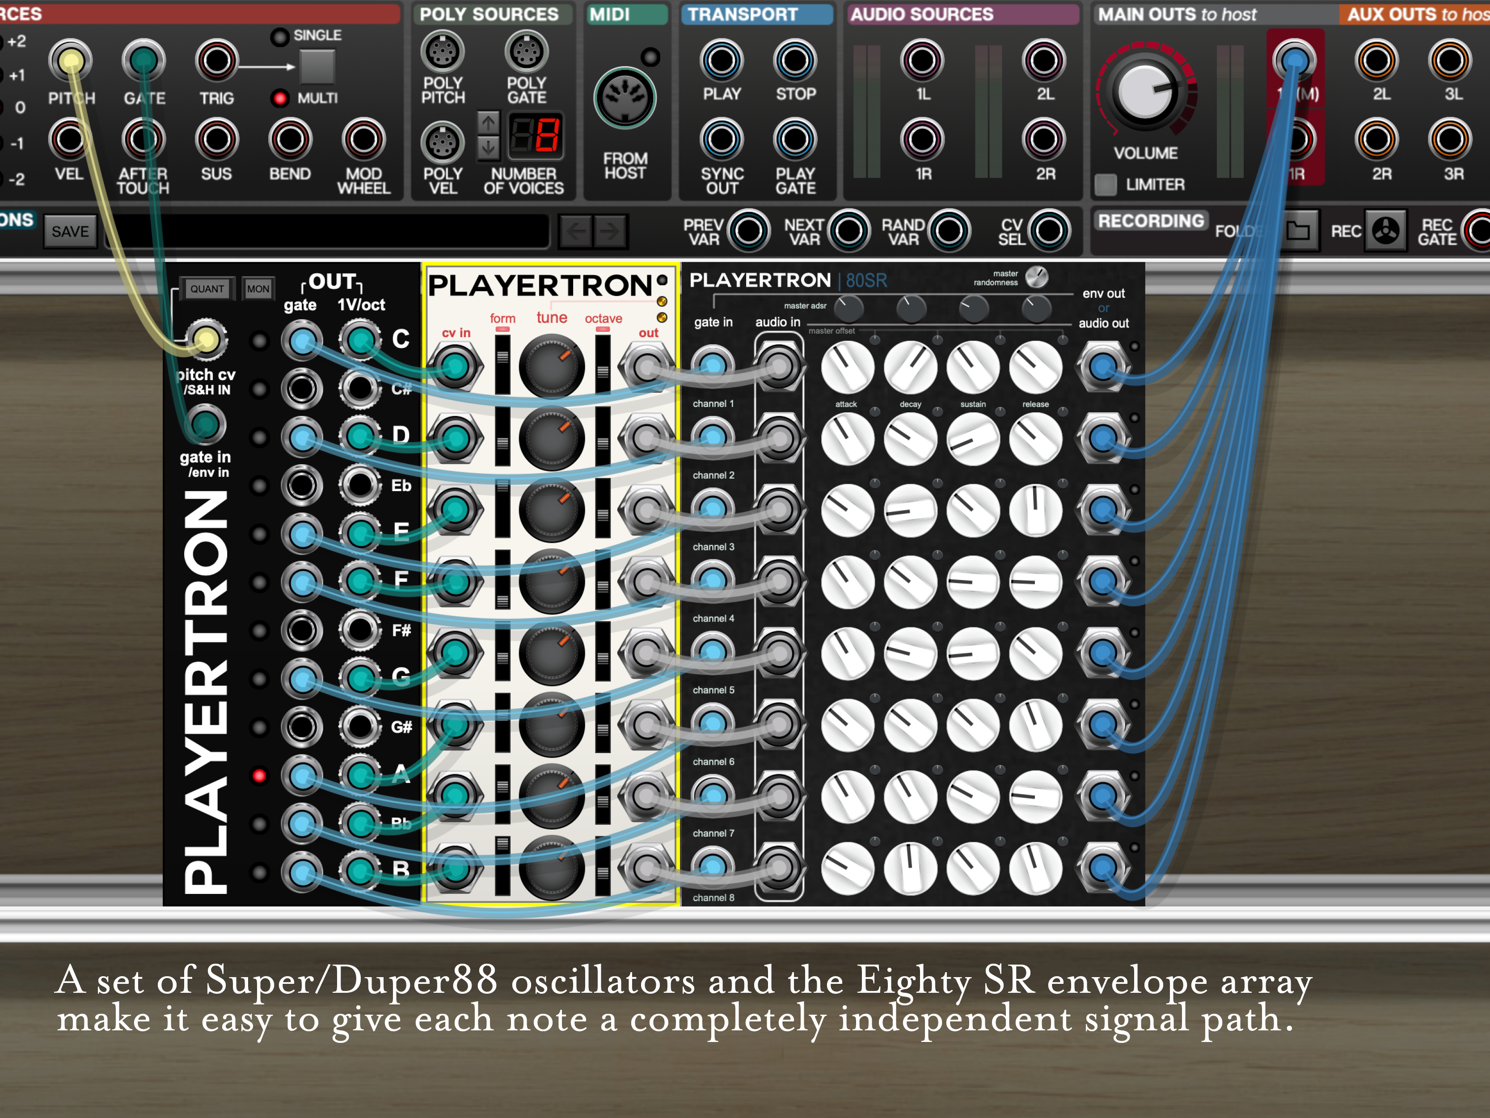Toggle the QUANT button on Playertron
Viewport: 1490px width, 1118px height.
[207, 288]
